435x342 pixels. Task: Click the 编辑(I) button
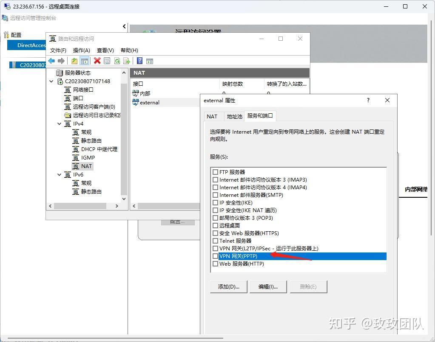coord(268,286)
